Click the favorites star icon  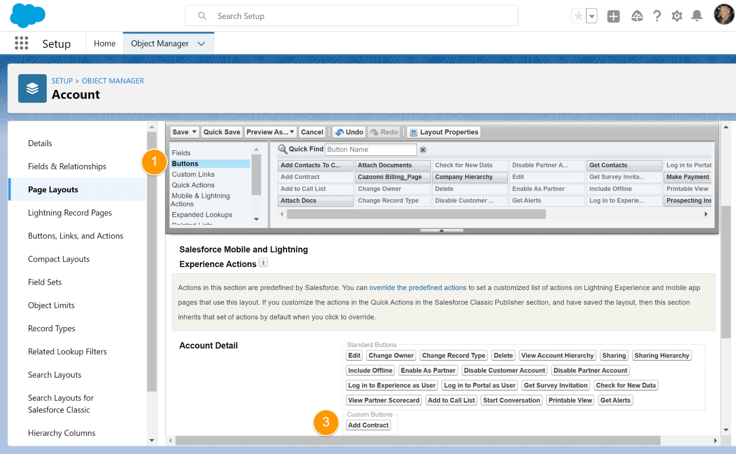tap(578, 16)
